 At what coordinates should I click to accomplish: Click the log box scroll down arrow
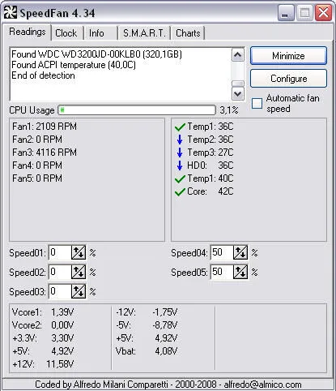click(x=238, y=94)
